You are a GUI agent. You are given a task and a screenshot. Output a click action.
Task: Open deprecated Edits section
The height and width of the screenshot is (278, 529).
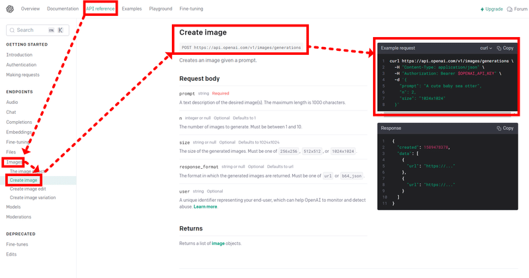(11, 254)
